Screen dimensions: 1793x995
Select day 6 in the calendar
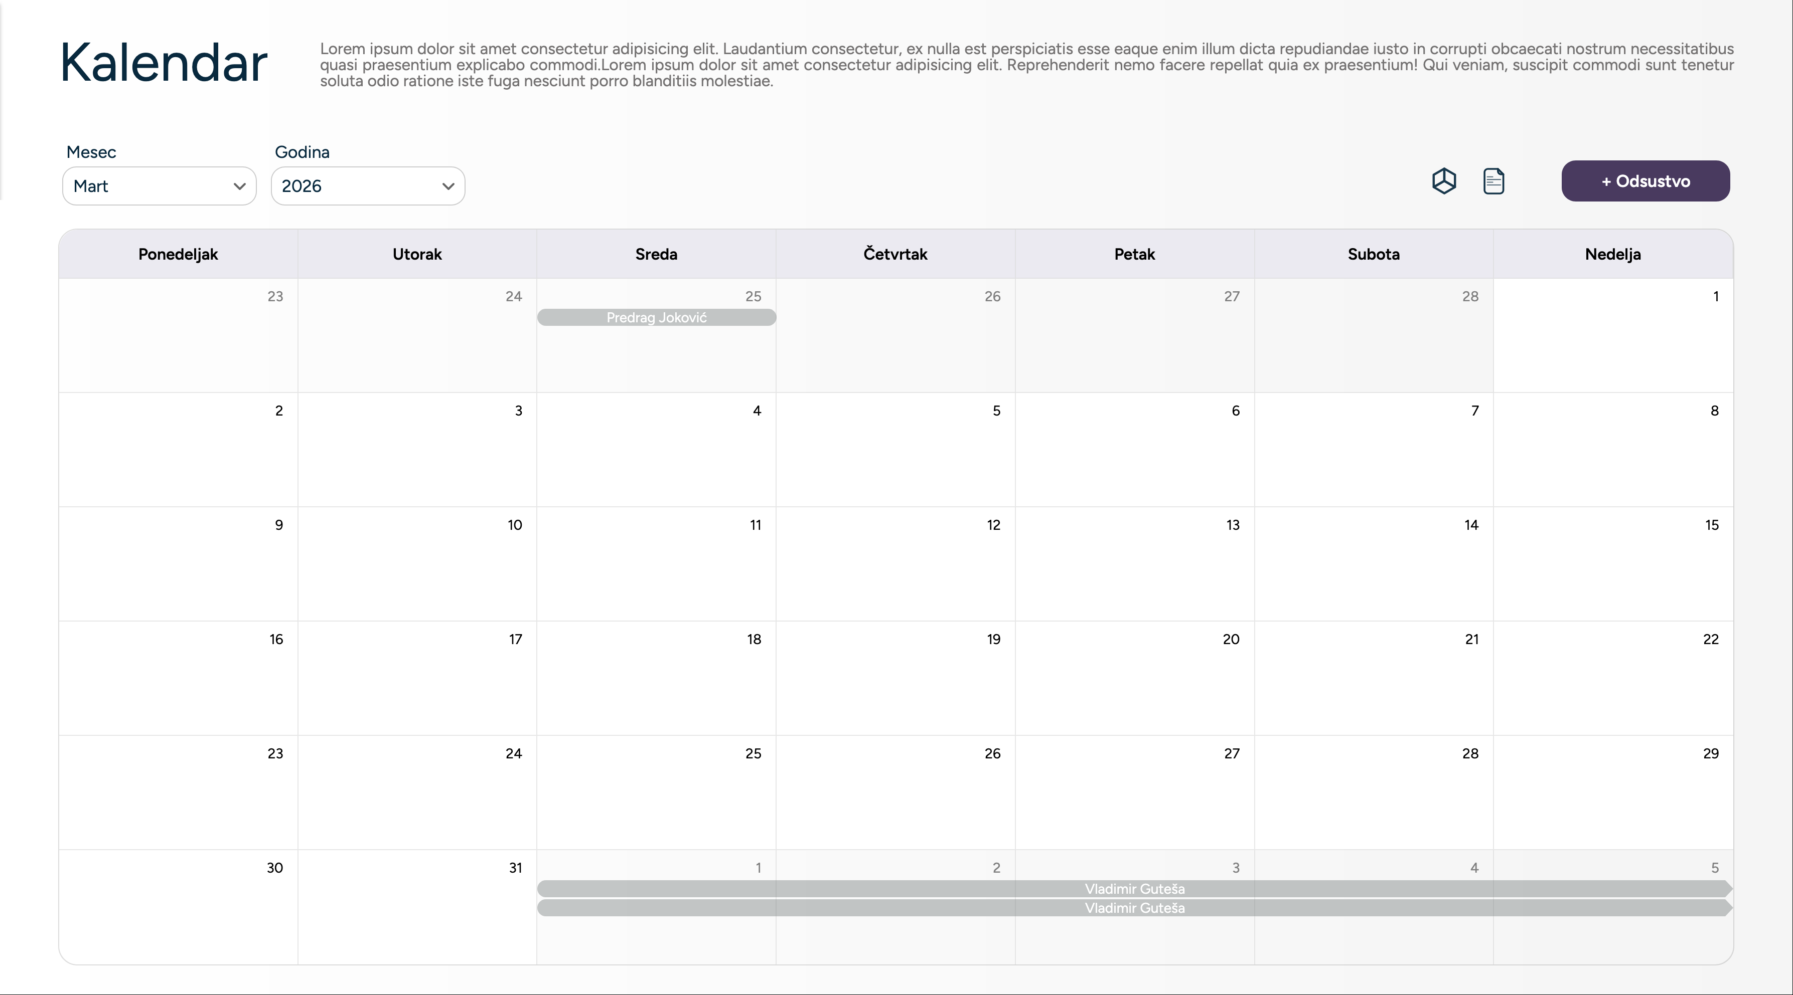point(1134,449)
